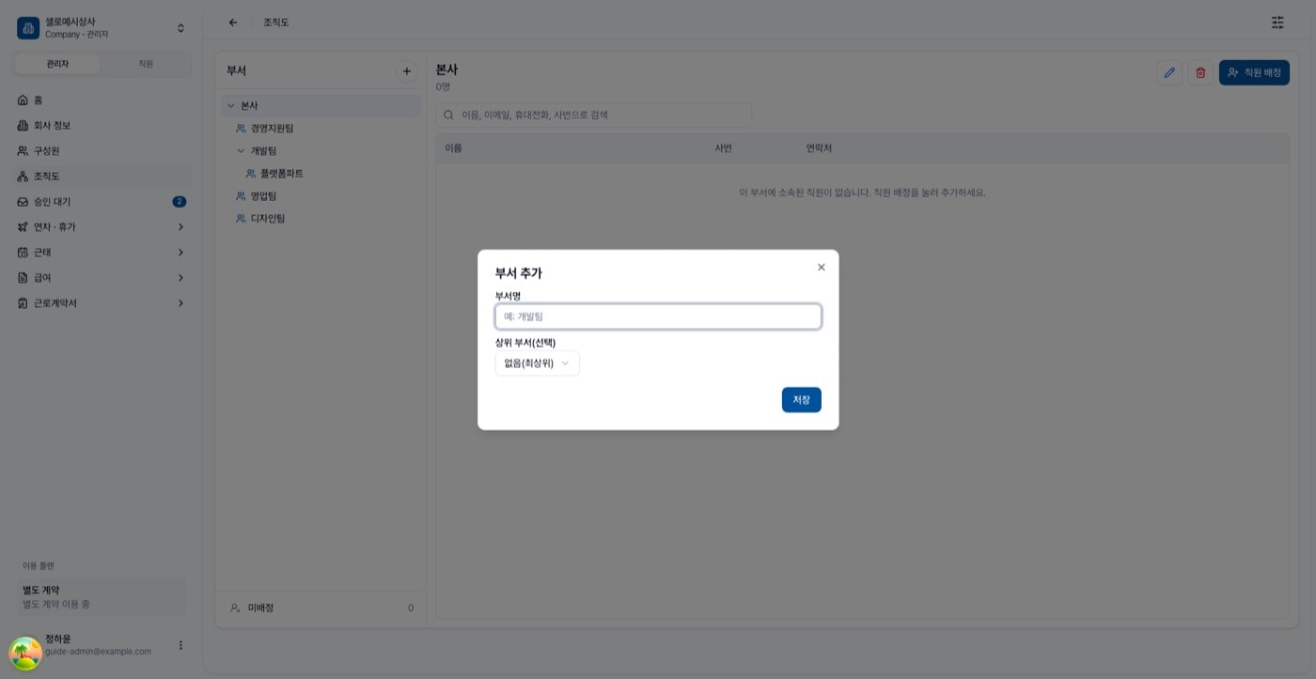Click the magnifier icon in search box
Image resolution: width=1316 pixels, height=679 pixels.
tap(449, 115)
